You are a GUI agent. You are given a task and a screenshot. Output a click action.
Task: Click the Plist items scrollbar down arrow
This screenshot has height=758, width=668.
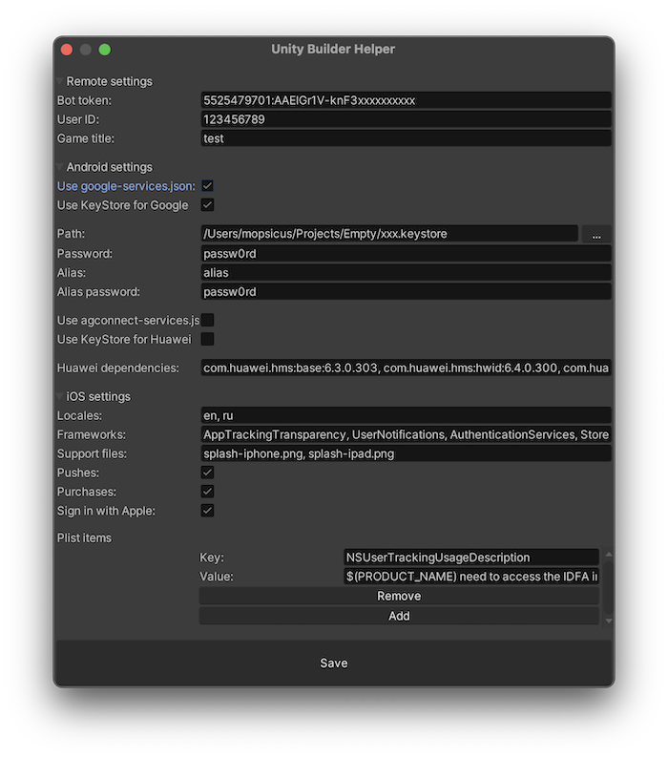coord(609,621)
